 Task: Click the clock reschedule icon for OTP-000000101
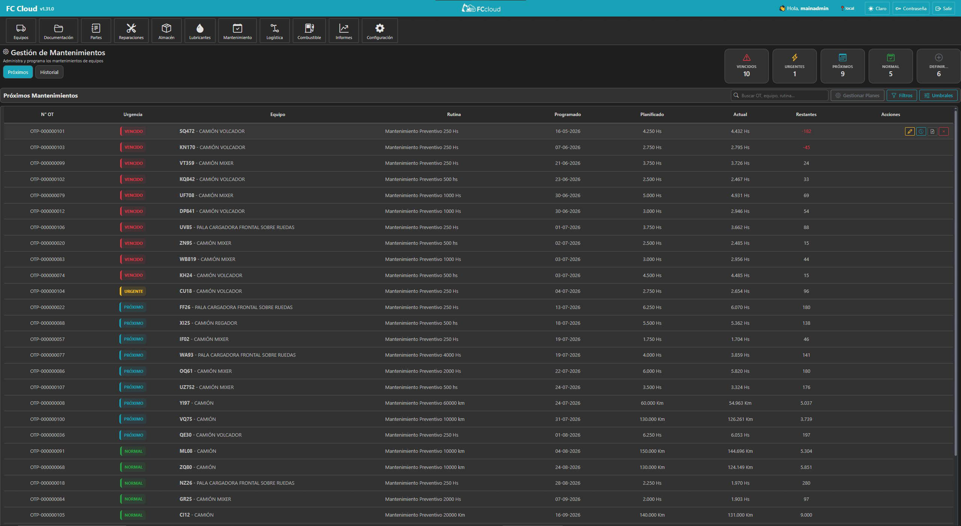pyautogui.click(x=921, y=131)
